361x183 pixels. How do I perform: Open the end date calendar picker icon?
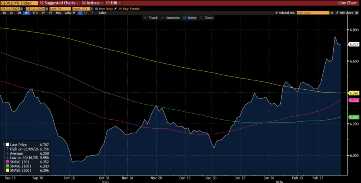click(46, 8)
